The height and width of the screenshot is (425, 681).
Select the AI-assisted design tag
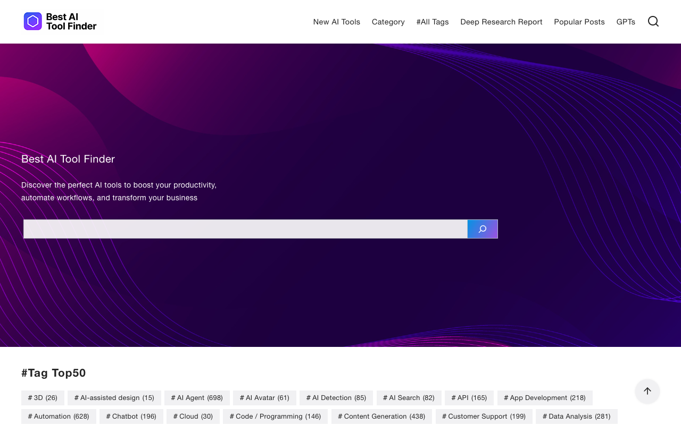click(x=114, y=397)
